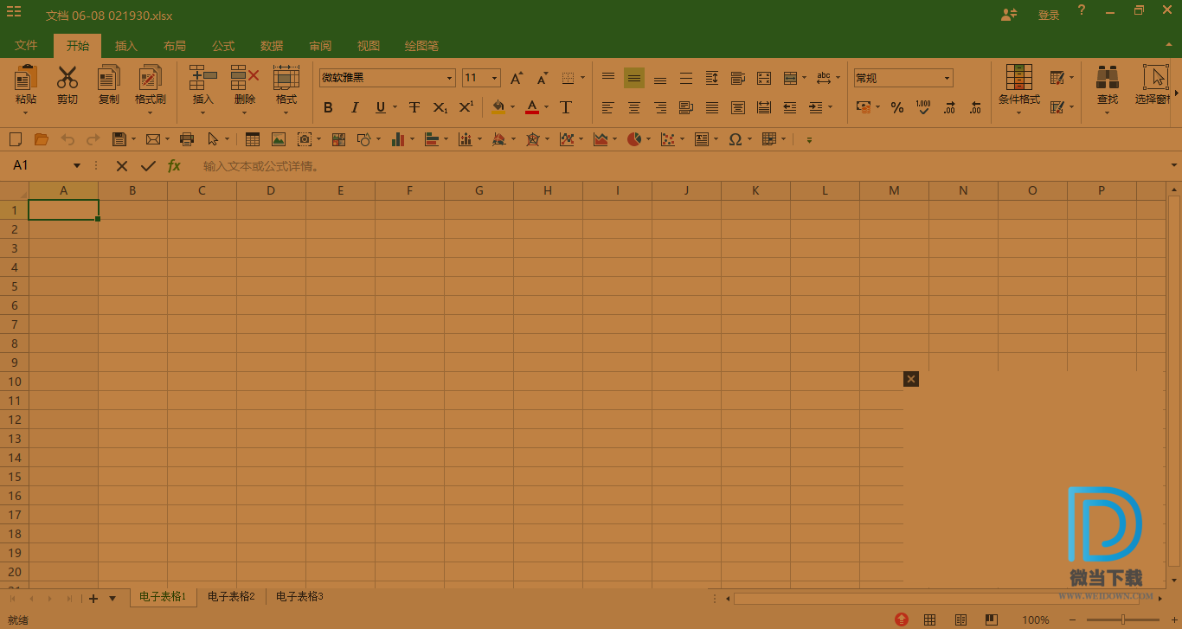Click the Help question mark button
1182x629 pixels.
click(1082, 10)
